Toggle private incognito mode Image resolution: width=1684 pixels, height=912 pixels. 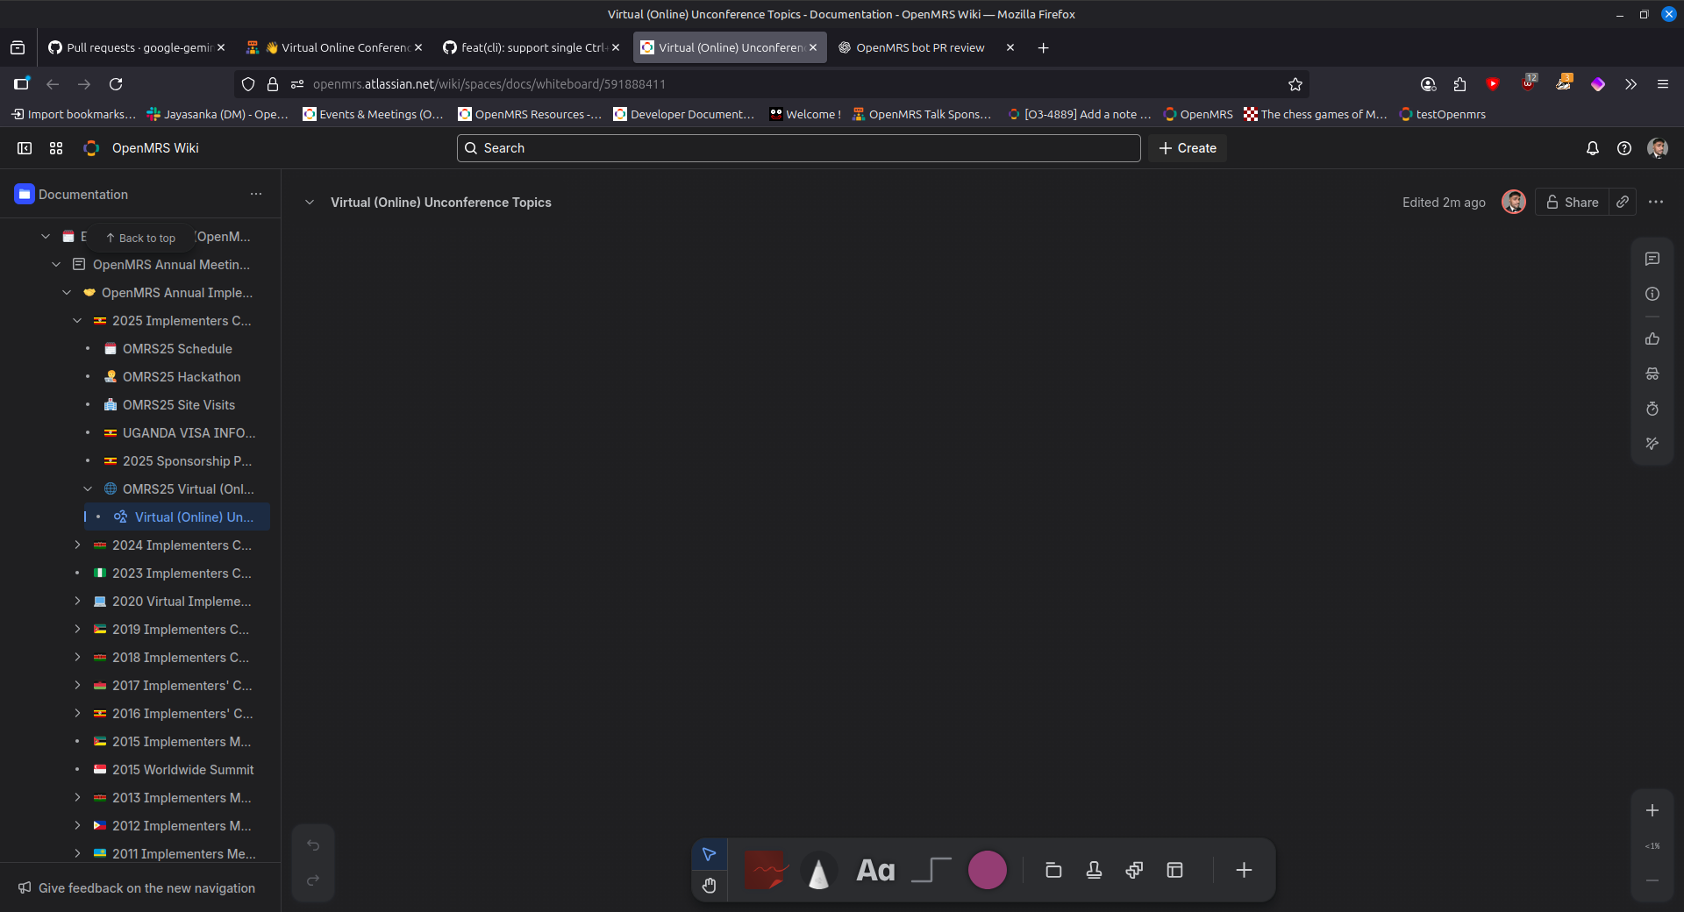pyautogui.click(x=1652, y=374)
